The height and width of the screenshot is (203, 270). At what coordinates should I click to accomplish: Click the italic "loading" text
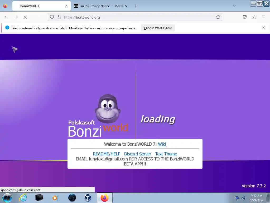coord(158,119)
